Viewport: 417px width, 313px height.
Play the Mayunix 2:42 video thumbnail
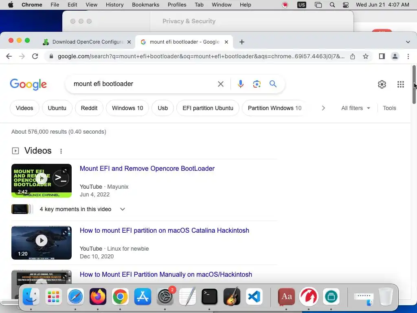42,181
